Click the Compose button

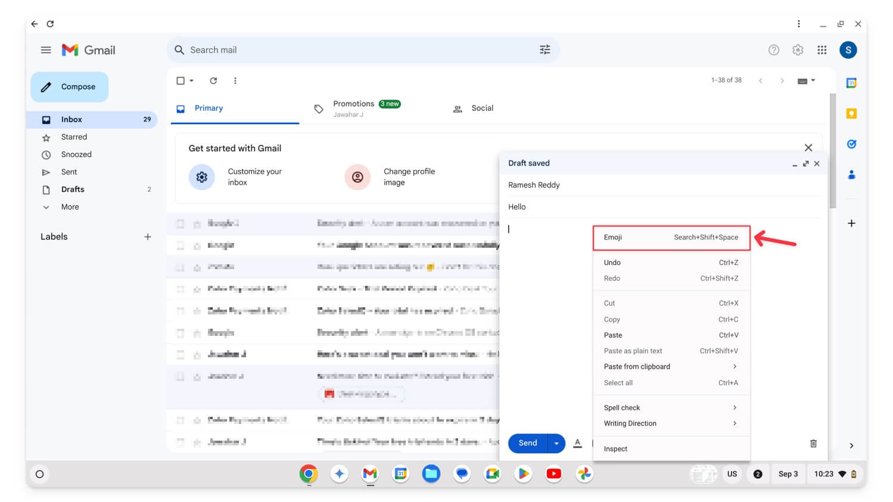70,87
